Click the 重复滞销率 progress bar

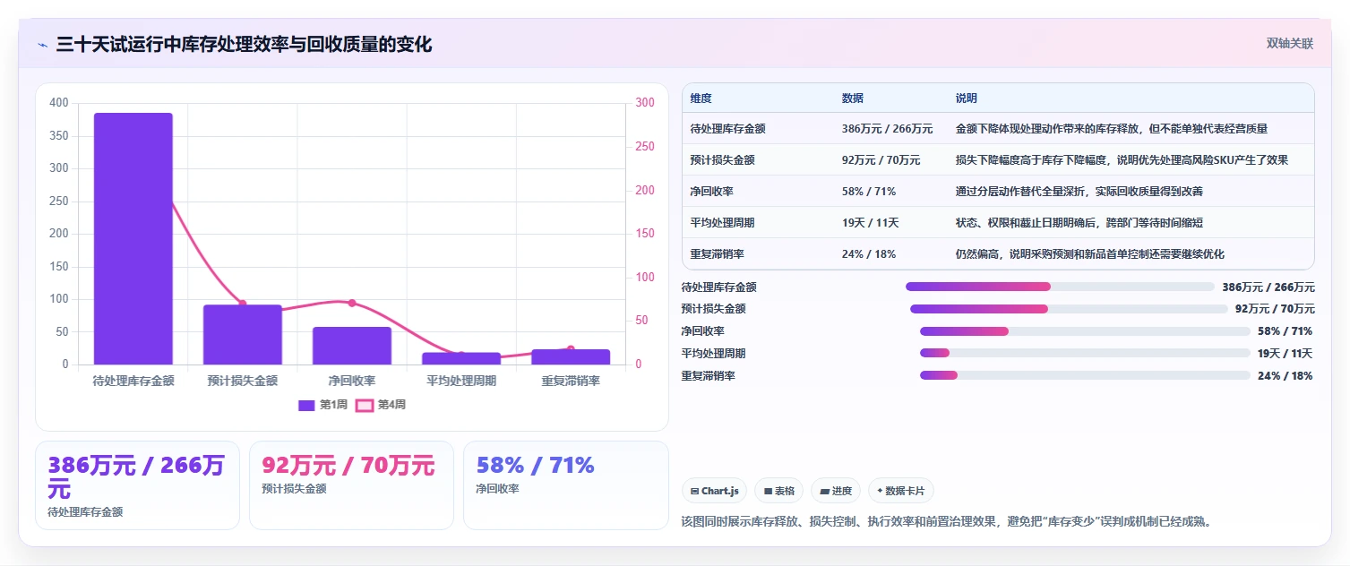[1085, 375]
